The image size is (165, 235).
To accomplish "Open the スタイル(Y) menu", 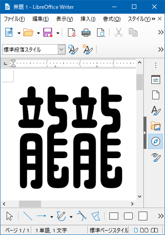I will pos(139,19).
